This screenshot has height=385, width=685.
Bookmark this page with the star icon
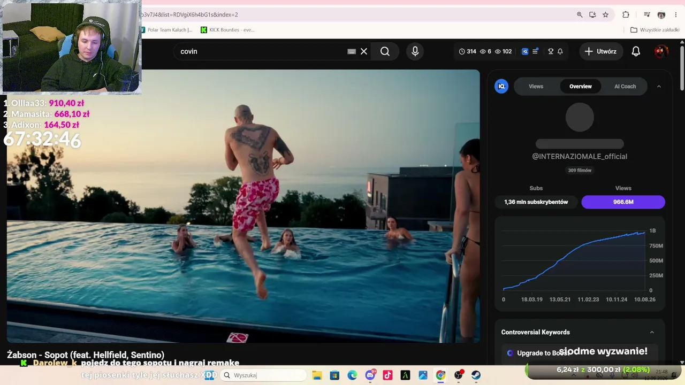click(x=605, y=14)
